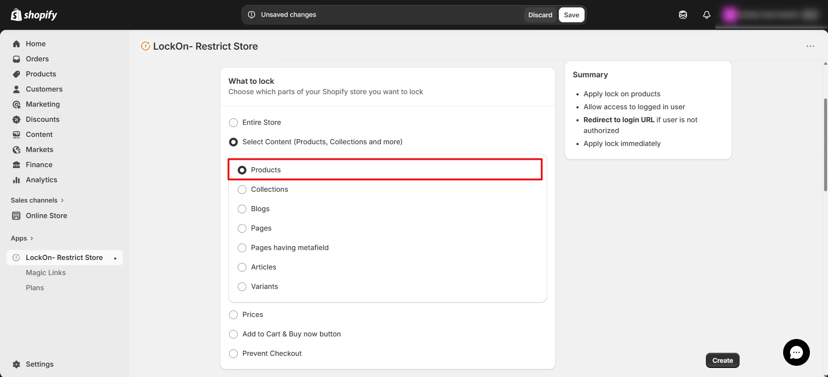
Task: Click the Summary heading
Action: [x=590, y=75]
